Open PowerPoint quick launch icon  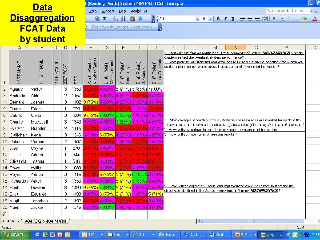click(x=60, y=235)
